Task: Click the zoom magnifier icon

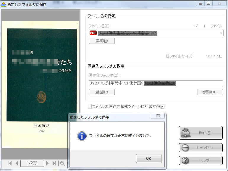Action: coord(63,163)
